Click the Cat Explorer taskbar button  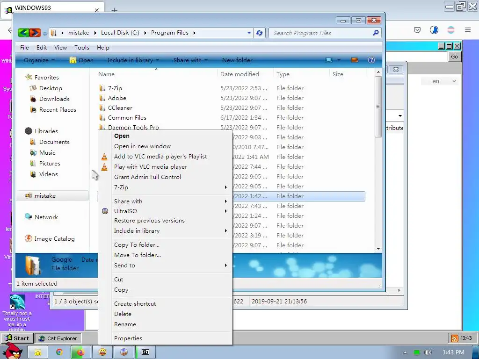[58, 338]
